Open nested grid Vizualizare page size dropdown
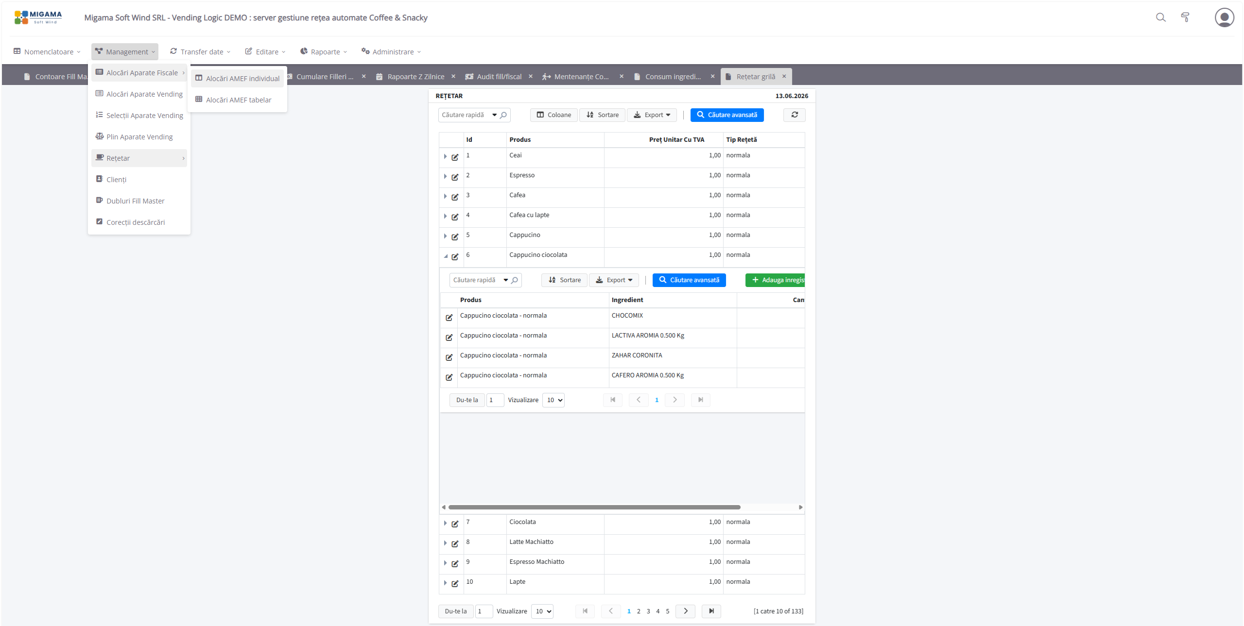 tap(553, 400)
